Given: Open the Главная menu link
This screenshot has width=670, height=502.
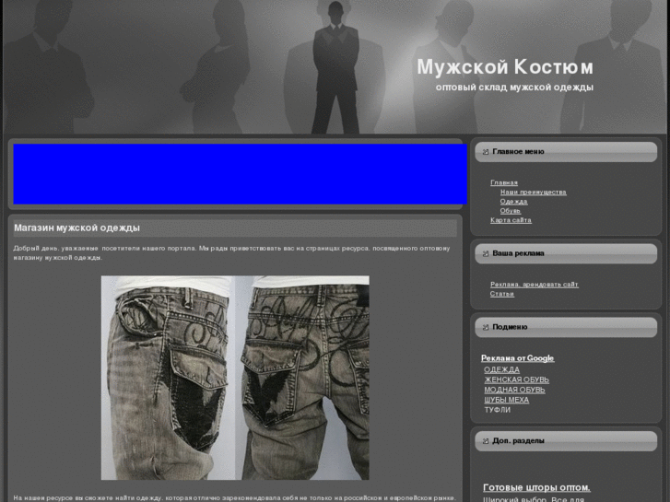Looking at the screenshot, I should pyautogui.click(x=504, y=182).
